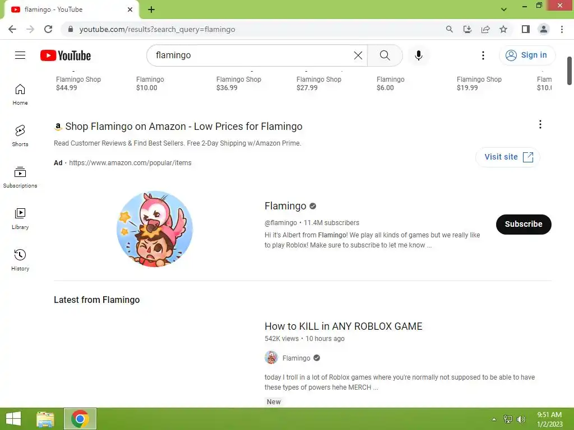Image resolution: width=574 pixels, height=430 pixels.
Task: Open Library in sidebar
Action: tap(20, 219)
